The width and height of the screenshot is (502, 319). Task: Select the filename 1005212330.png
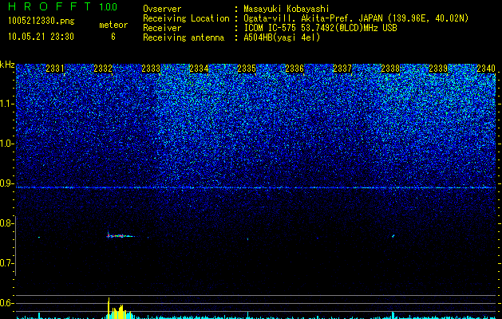point(42,21)
